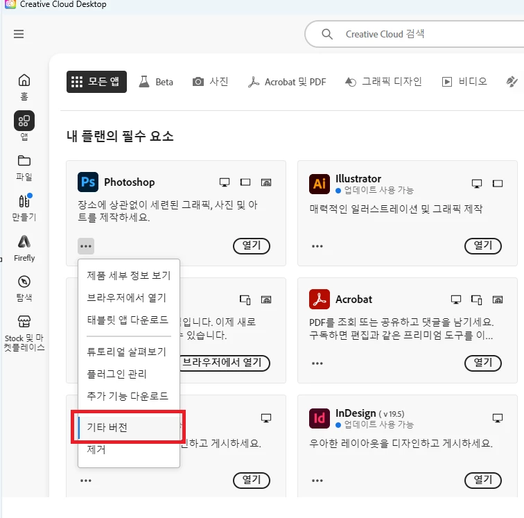The width and height of the screenshot is (524, 518).
Task: Choose 튜토리얼 살펴보기 menu item
Action: pos(129,352)
